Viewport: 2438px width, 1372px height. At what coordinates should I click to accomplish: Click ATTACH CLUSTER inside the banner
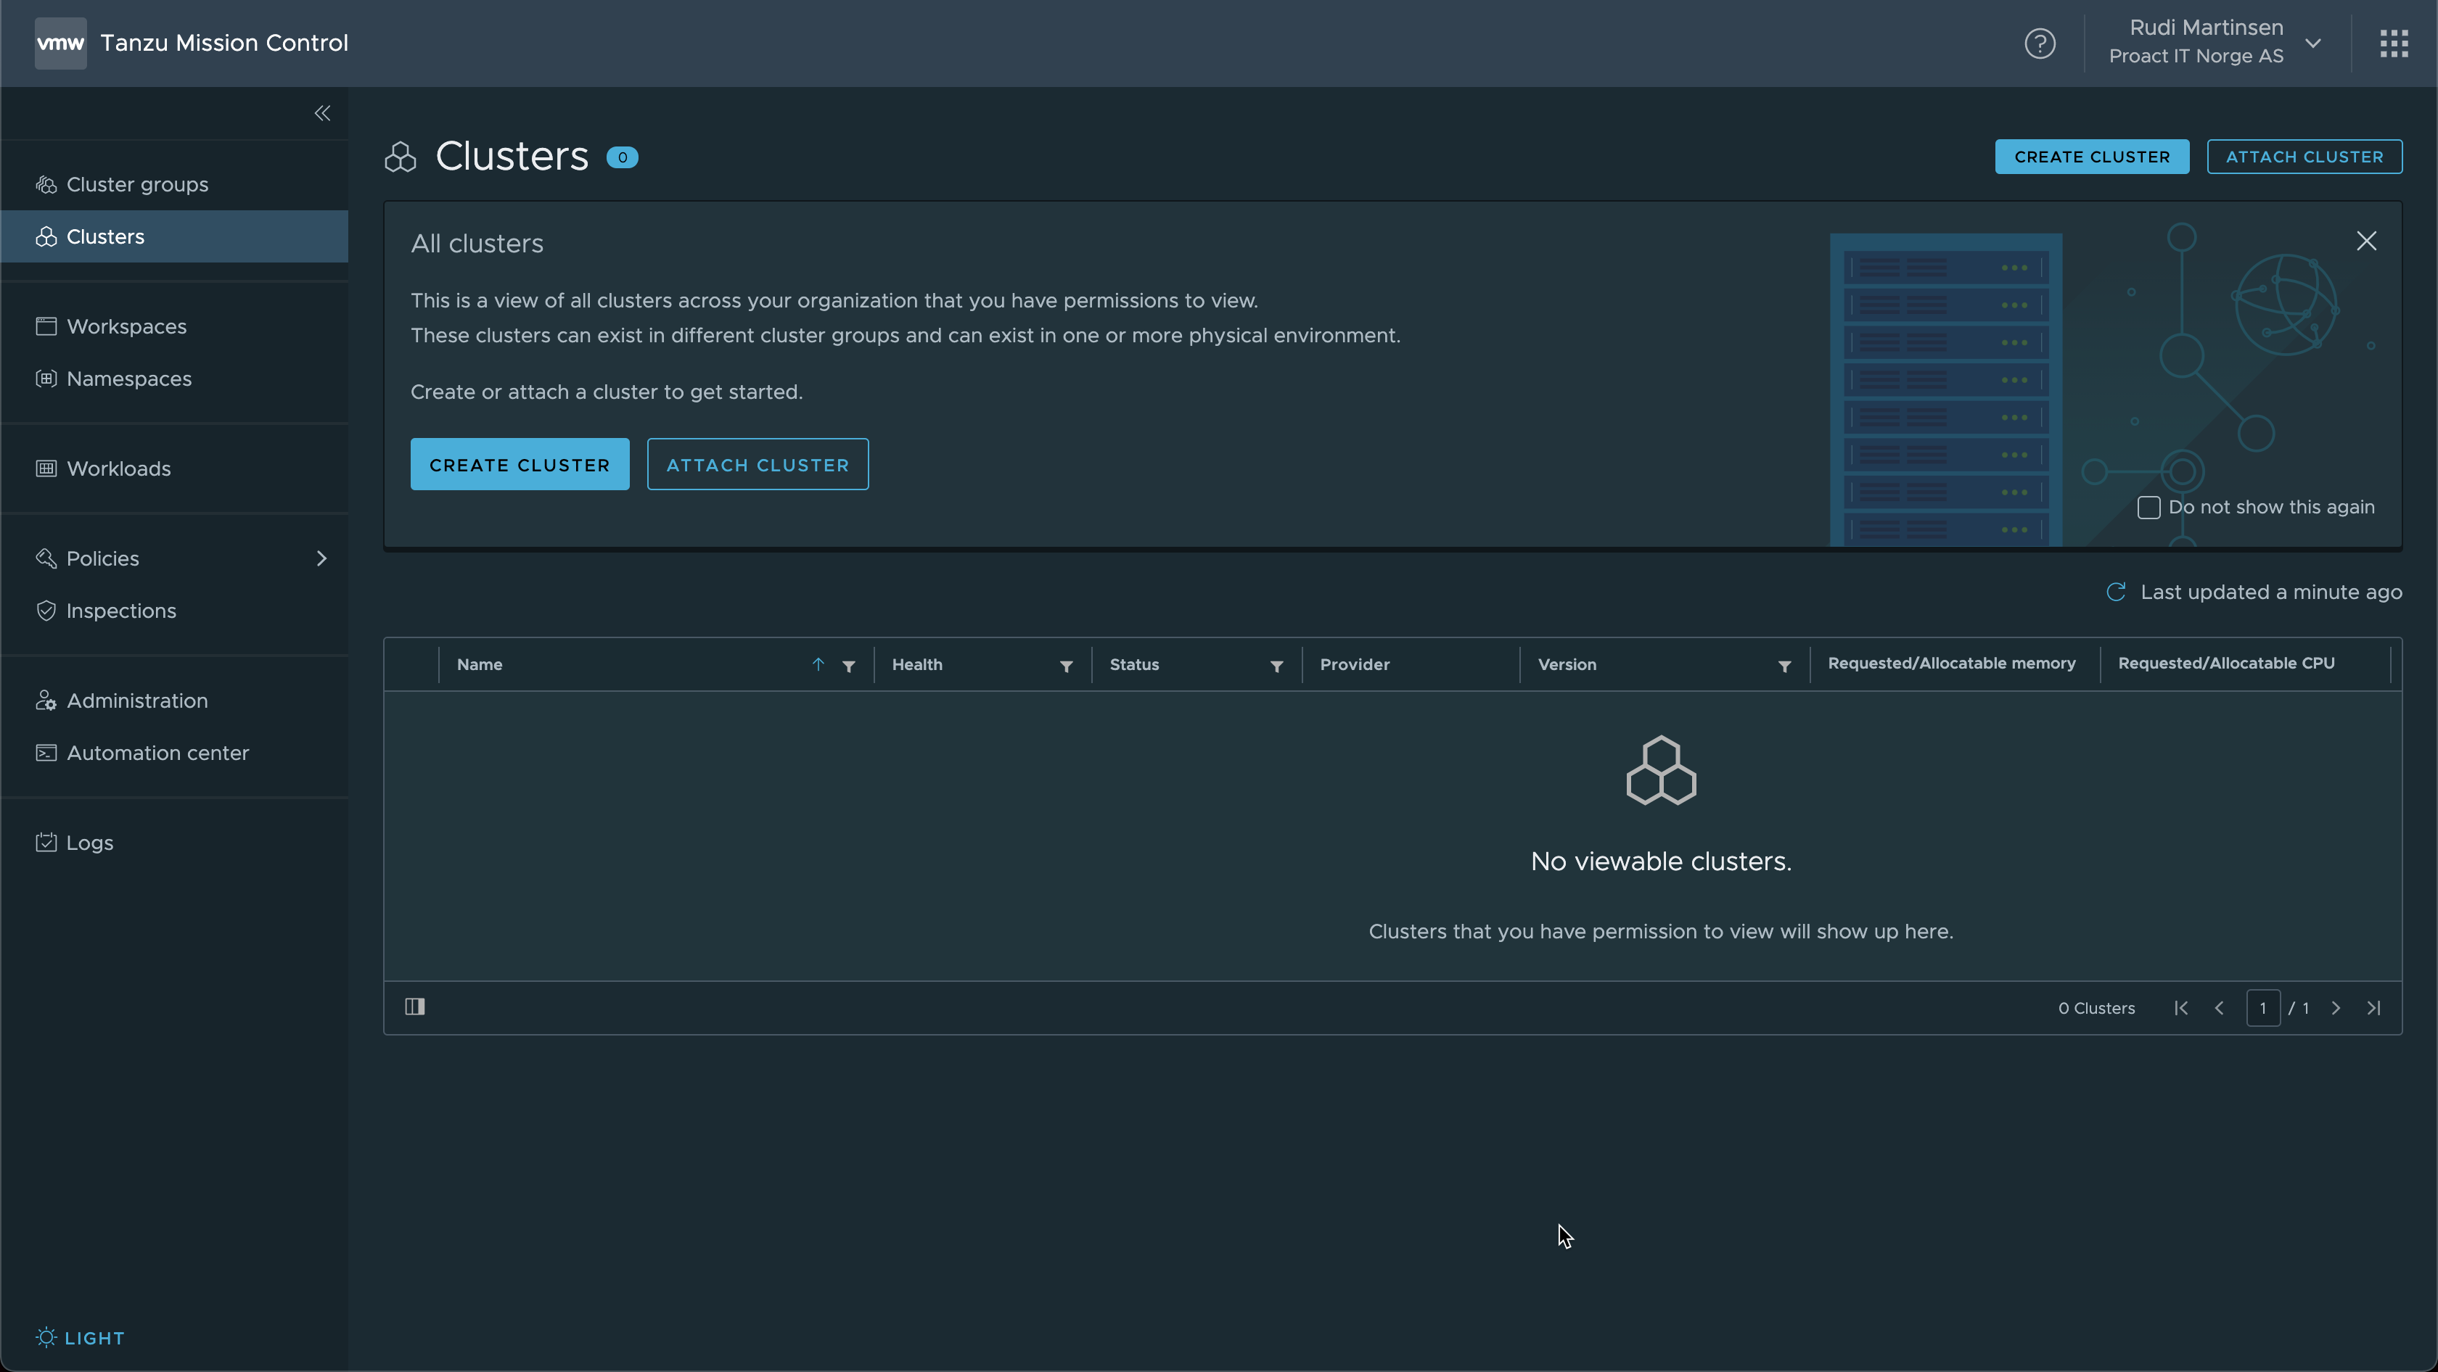(757, 464)
